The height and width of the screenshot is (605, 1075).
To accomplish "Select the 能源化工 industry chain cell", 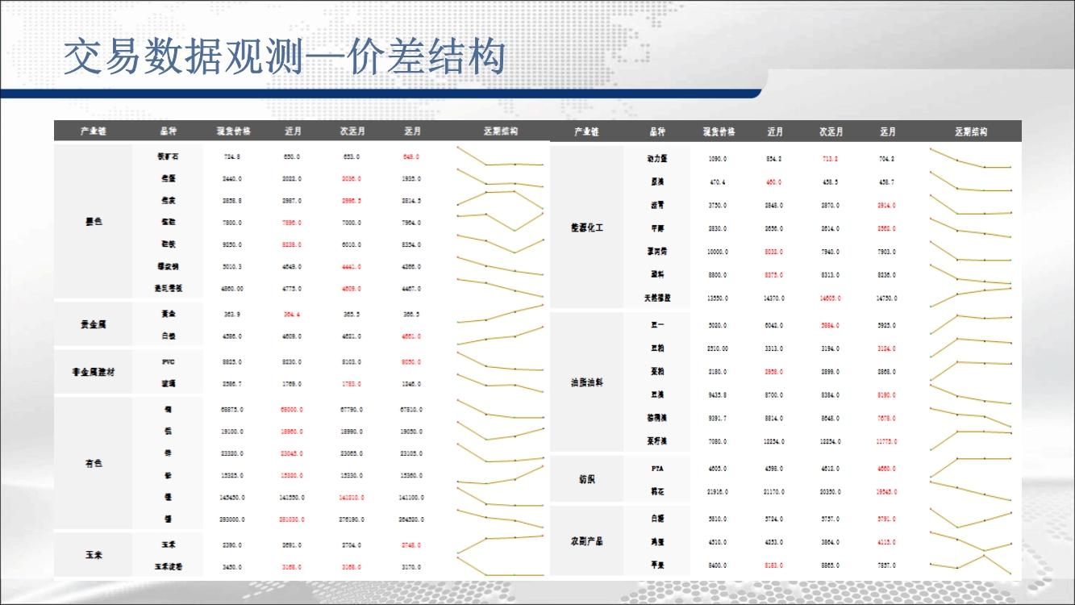I will click(x=587, y=228).
